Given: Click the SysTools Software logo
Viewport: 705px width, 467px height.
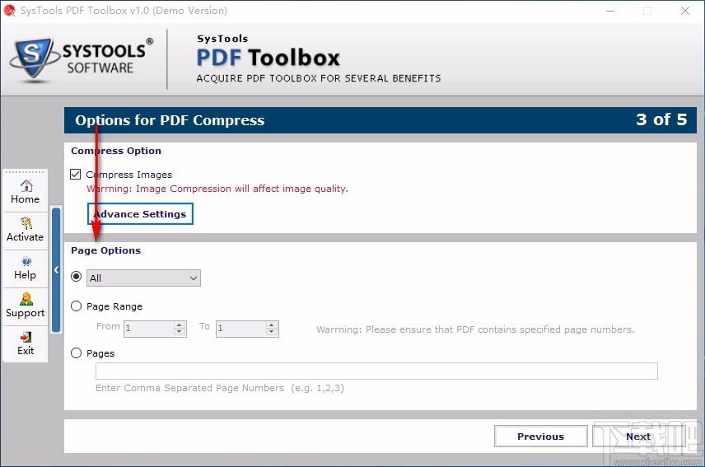Looking at the screenshot, I should [81, 58].
